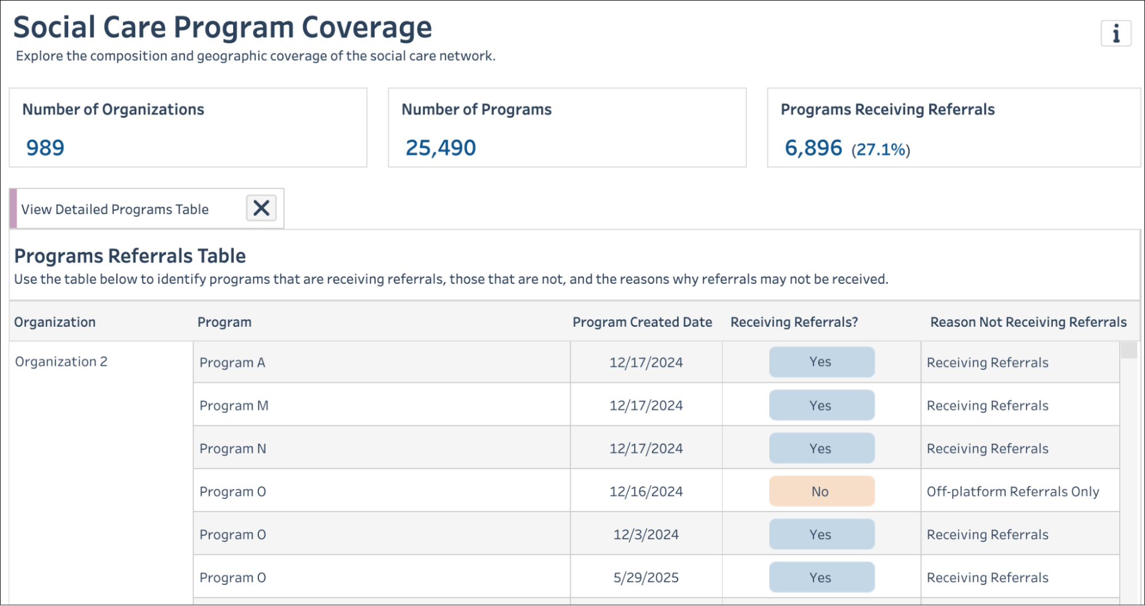This screenshot has width=1145, height=606.
Task: Select Organization 2 in the table
Action: pyautogui.click(x=61, y=361)
